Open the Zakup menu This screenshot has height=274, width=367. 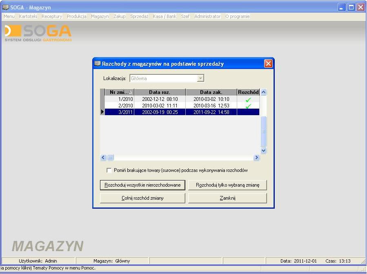120,16
